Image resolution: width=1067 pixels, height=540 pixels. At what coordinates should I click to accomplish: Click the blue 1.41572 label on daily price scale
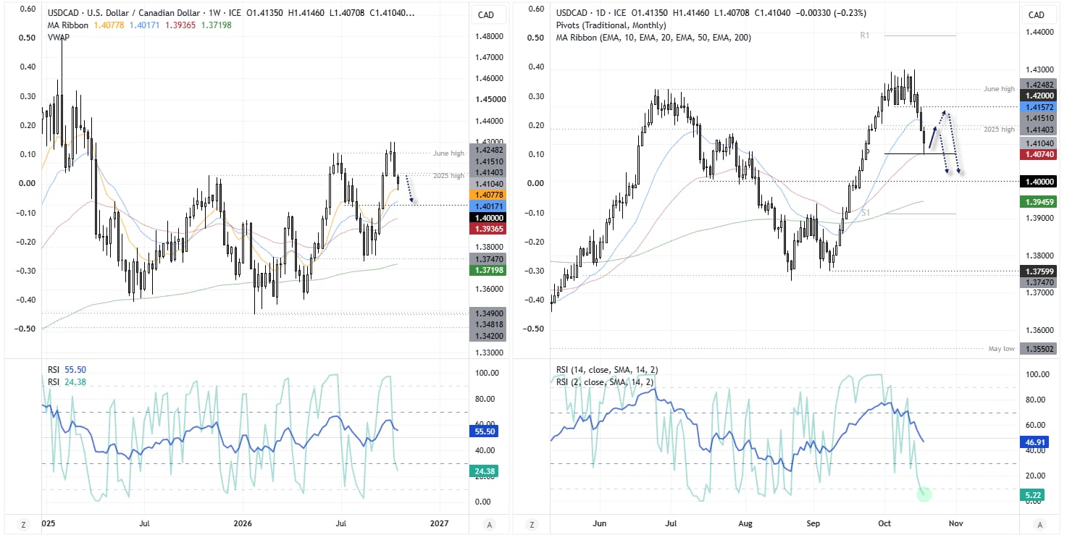click(x=1037, y=106)
